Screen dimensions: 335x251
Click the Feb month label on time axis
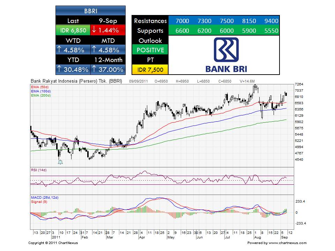coord(84,237)
